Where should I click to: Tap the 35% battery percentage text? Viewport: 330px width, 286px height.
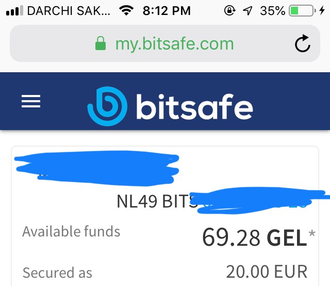273,11
